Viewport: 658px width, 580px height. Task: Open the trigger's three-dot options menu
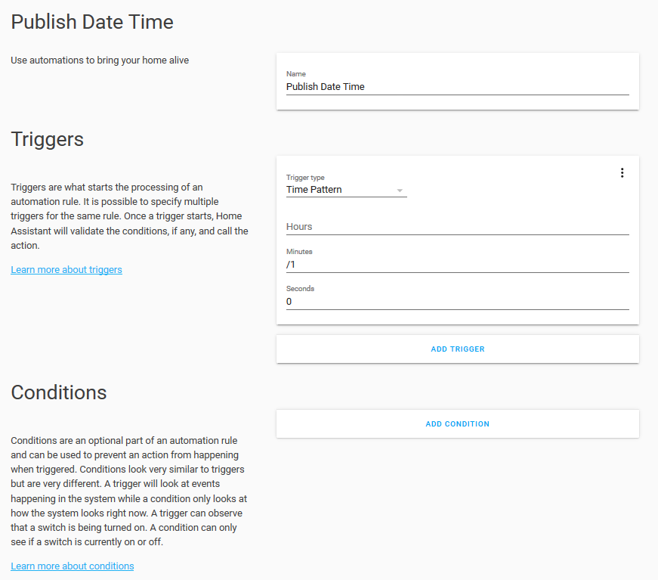622,172
